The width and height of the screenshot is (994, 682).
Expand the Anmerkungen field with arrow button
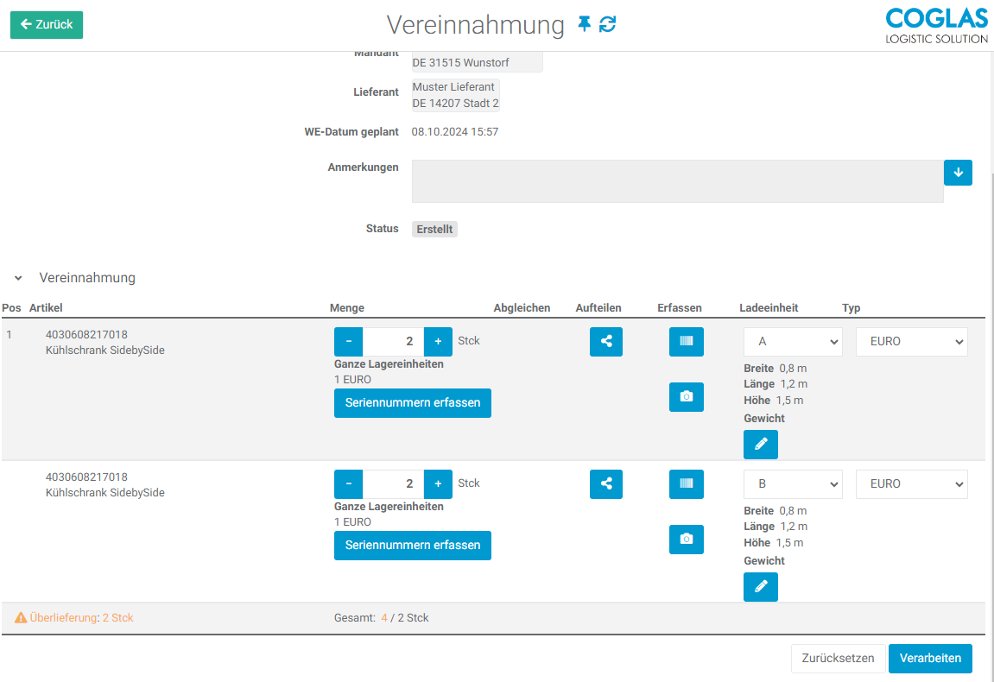coord(958,173)
